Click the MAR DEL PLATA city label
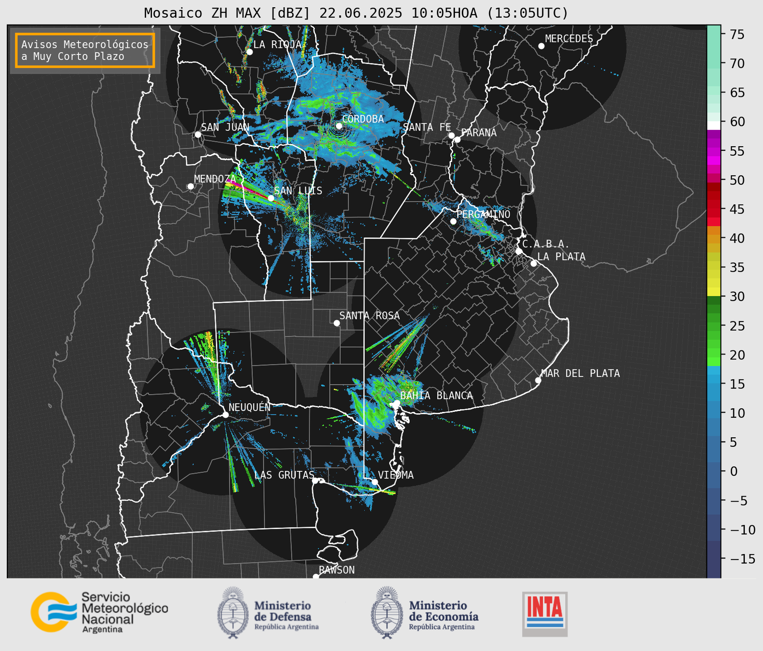763x651 pixels. pos(581,373)
